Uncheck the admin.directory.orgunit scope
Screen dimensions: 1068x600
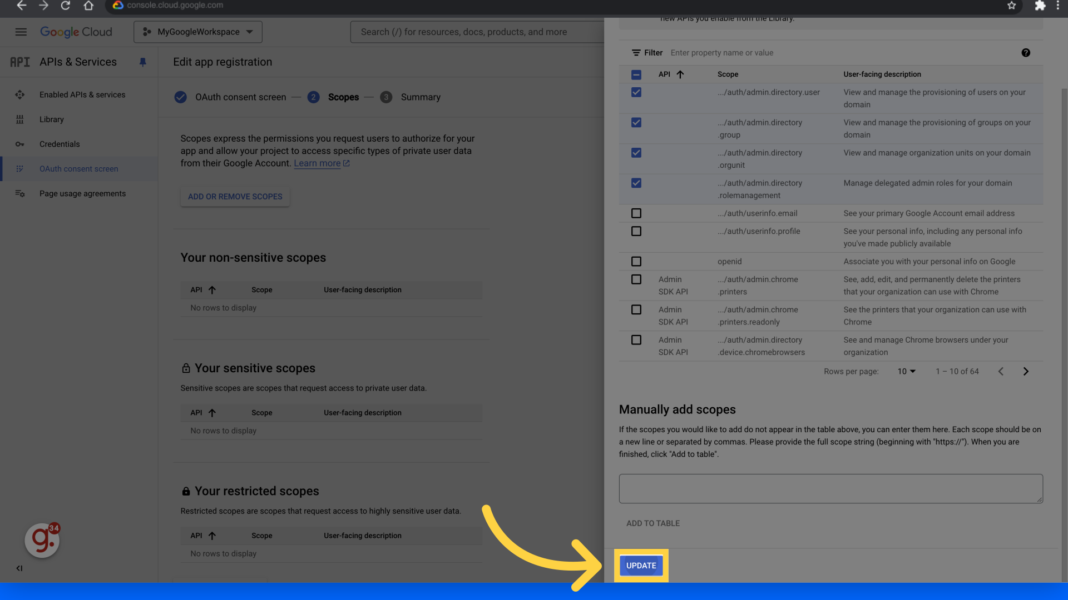tap(636, 153)
